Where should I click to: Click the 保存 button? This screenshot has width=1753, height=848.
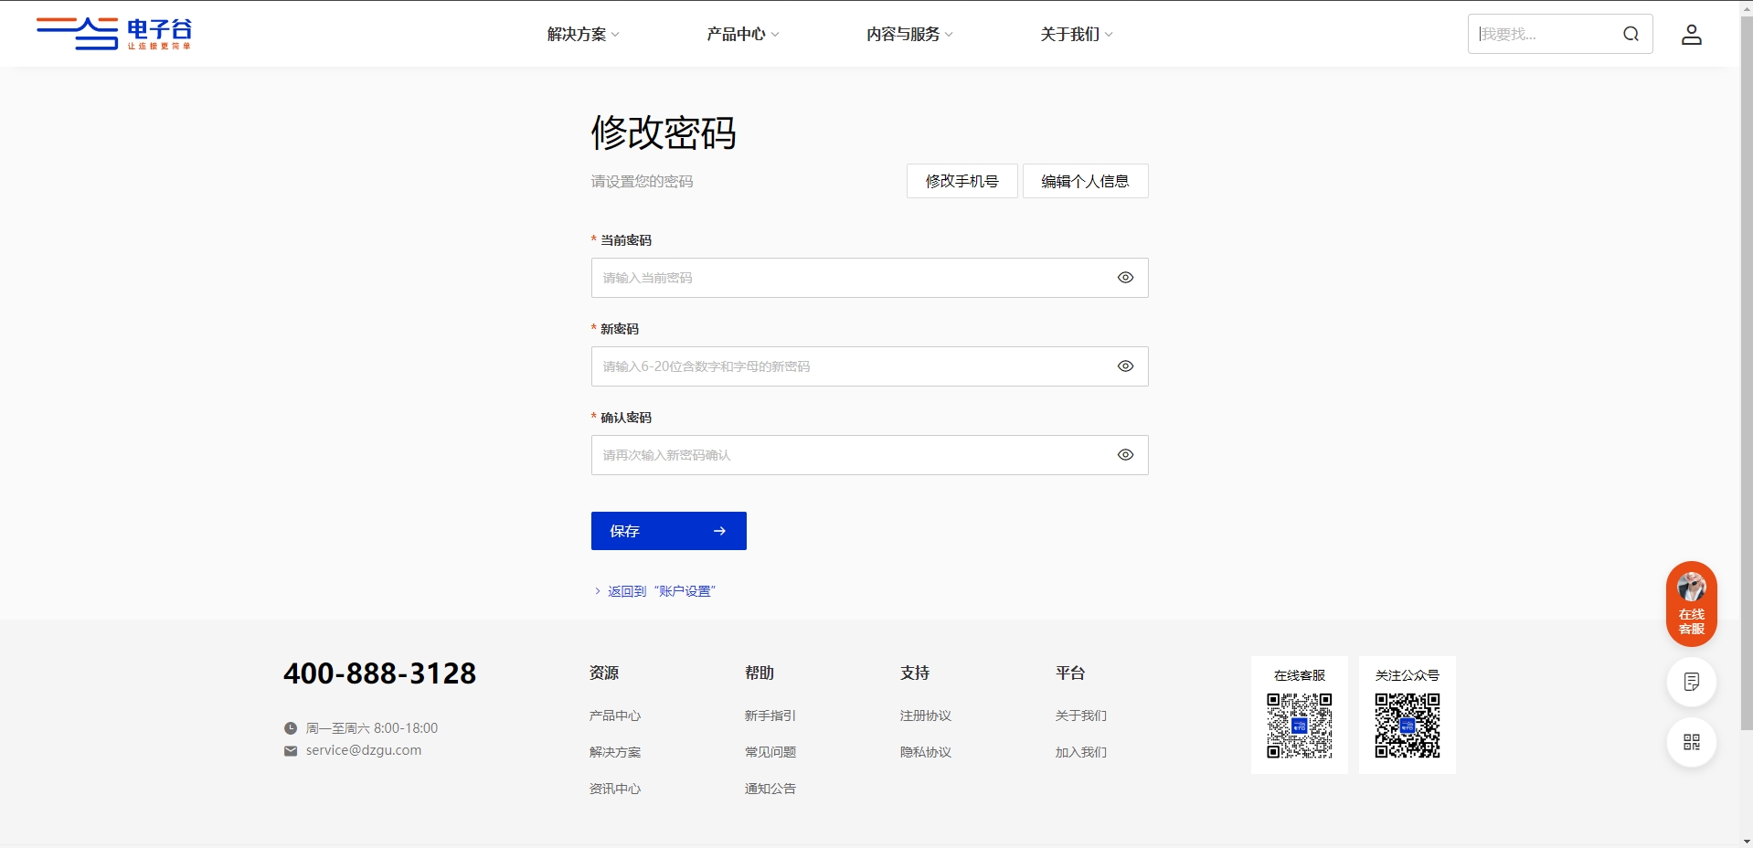(668, 531)
